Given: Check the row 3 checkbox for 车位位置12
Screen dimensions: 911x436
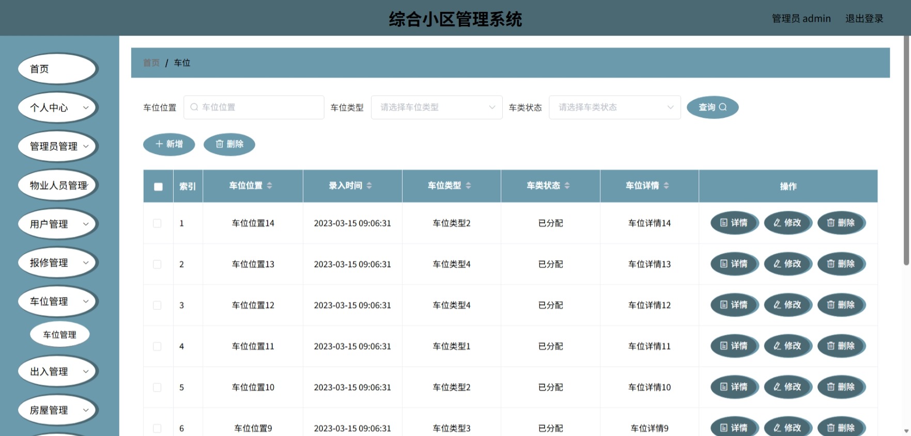Looking at the screenshot, I should point(157,305).
